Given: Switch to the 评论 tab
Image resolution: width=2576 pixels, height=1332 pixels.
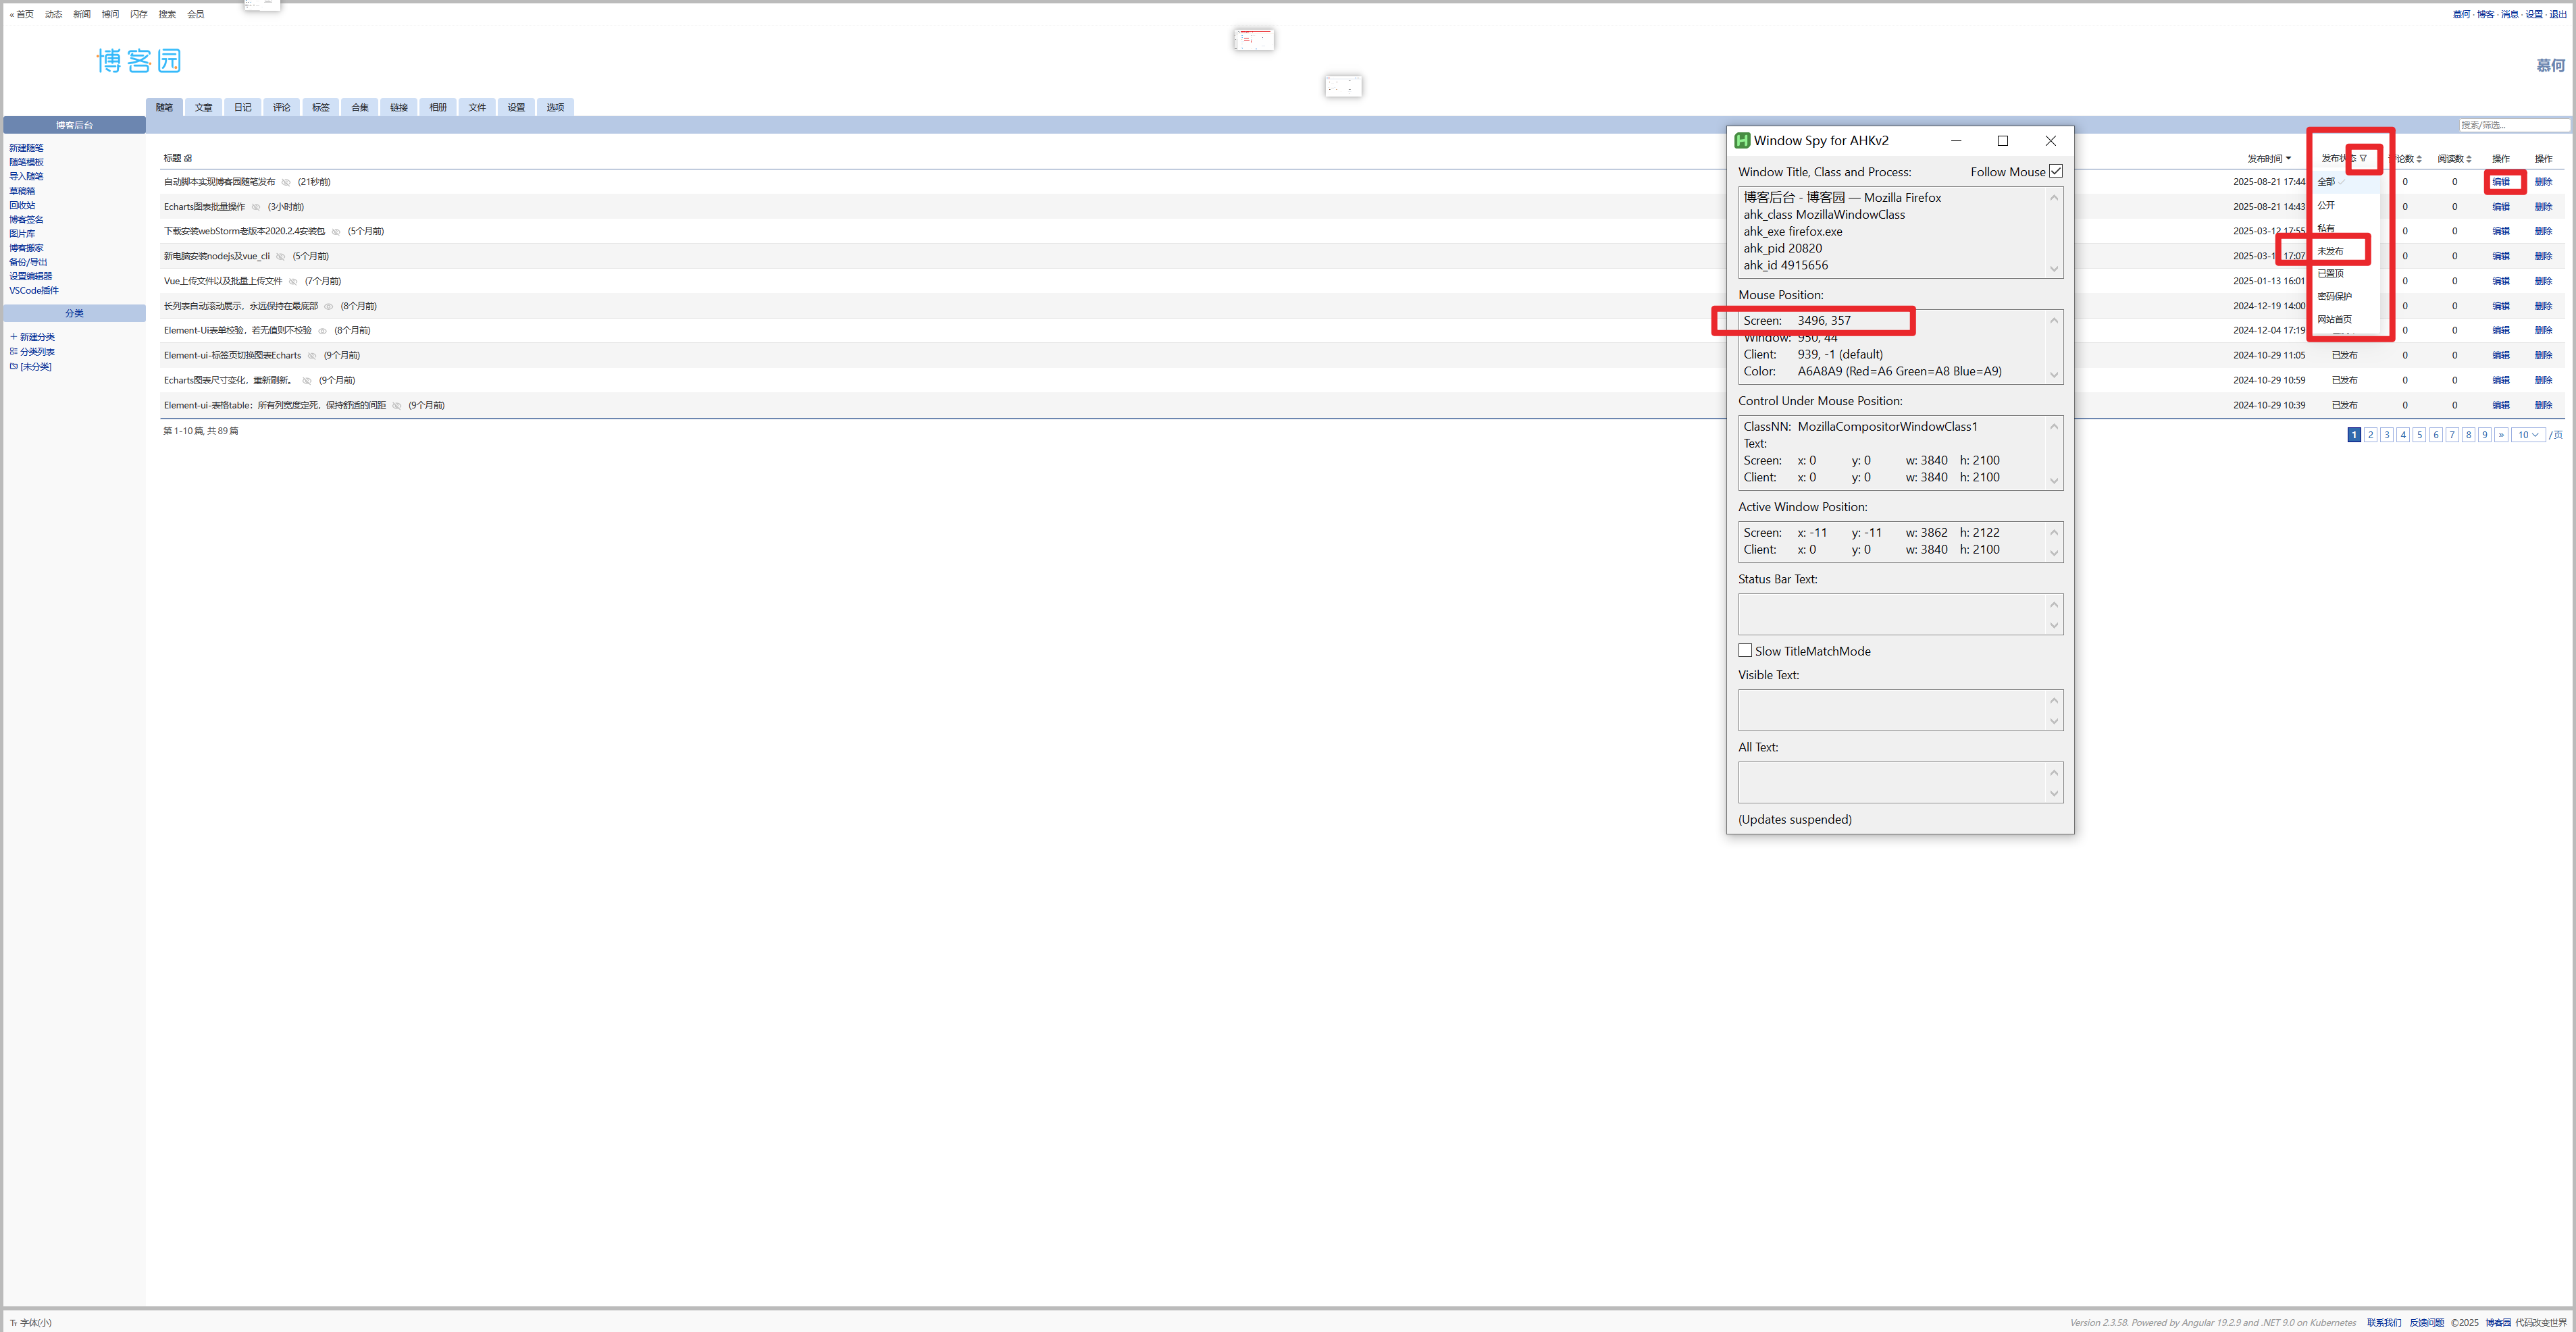Looking at the screenshot, I should click(281, 108).
